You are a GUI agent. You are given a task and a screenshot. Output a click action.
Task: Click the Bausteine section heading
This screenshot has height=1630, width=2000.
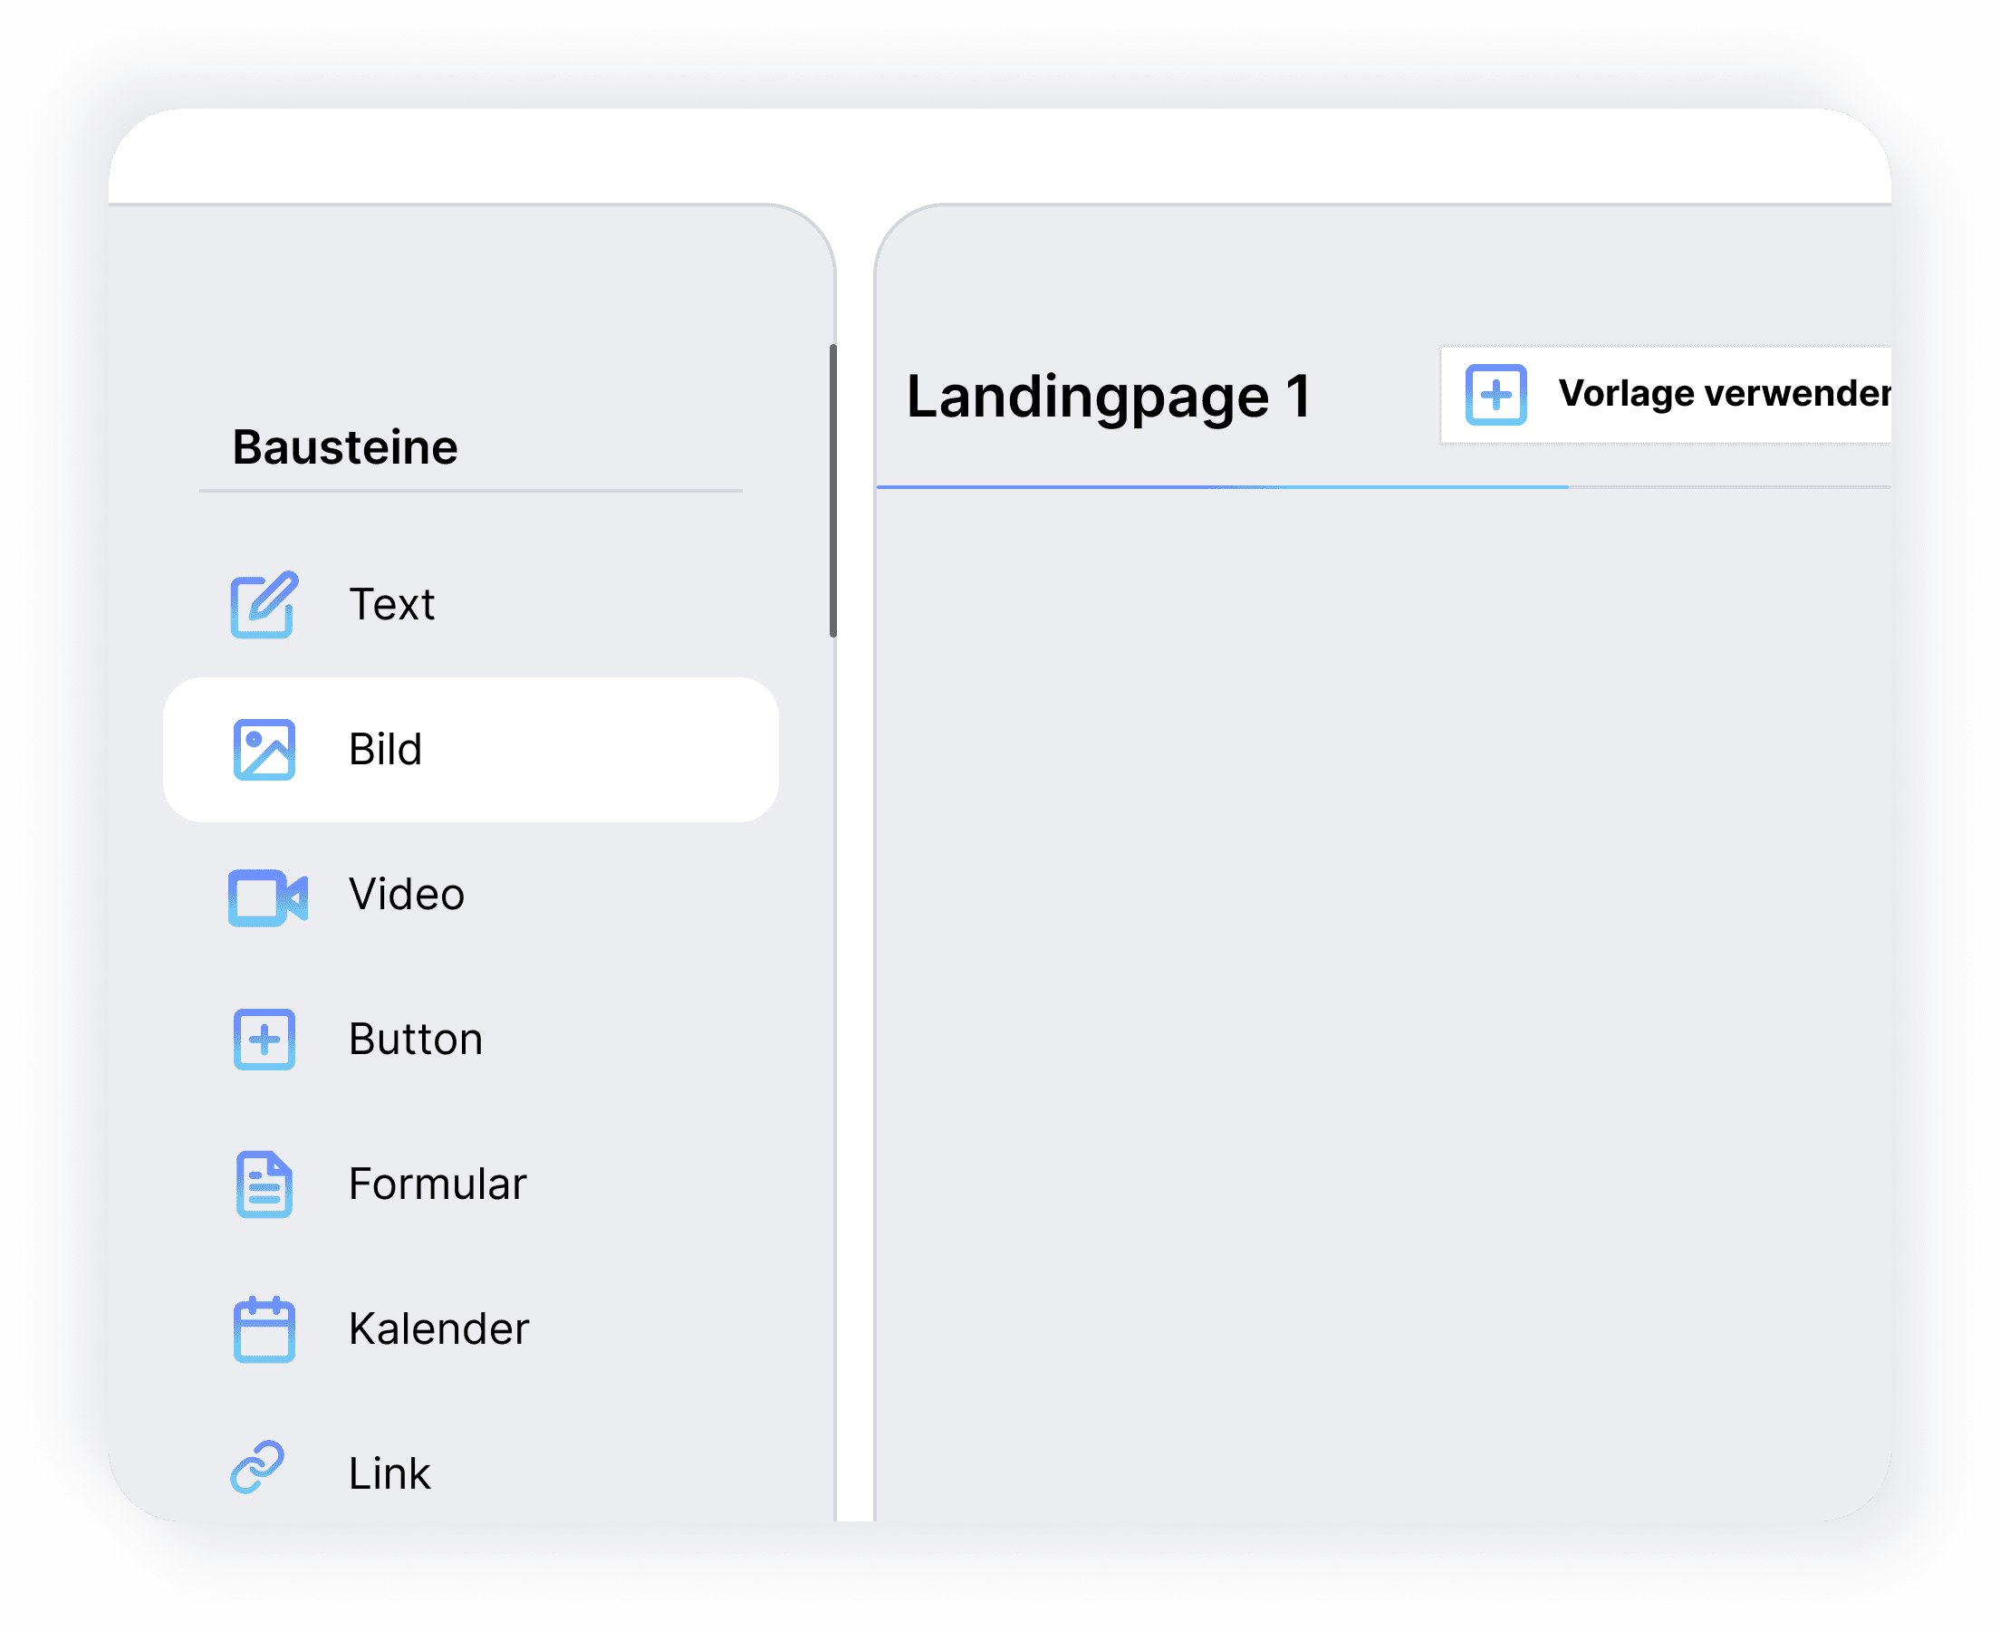[x=344, y=447]
